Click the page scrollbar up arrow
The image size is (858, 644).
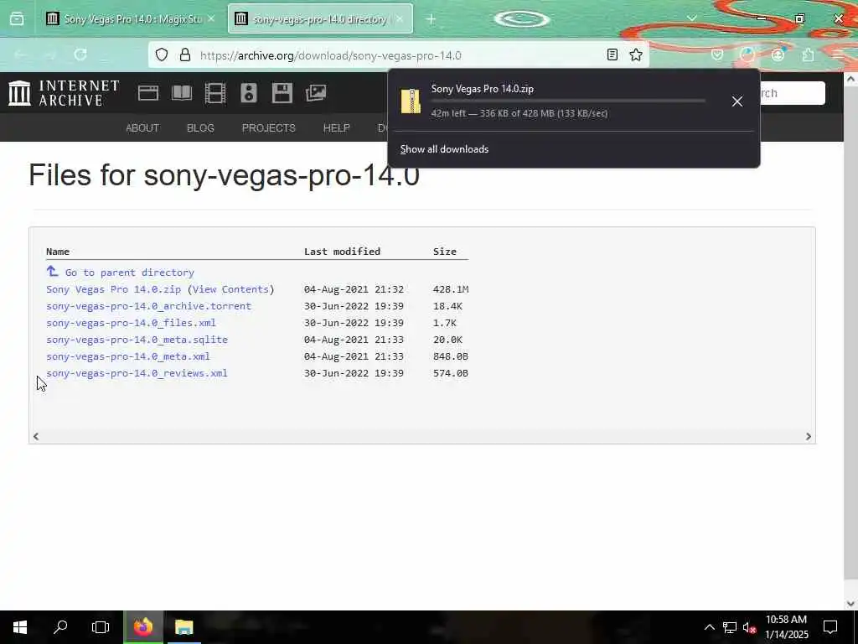pyautogui.click(x=850, y=80)
